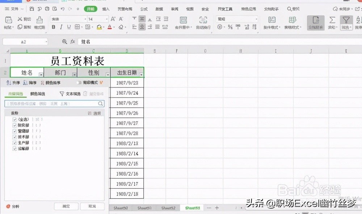Toggle Italic formatting
The image size is (362, 214).
62,26
